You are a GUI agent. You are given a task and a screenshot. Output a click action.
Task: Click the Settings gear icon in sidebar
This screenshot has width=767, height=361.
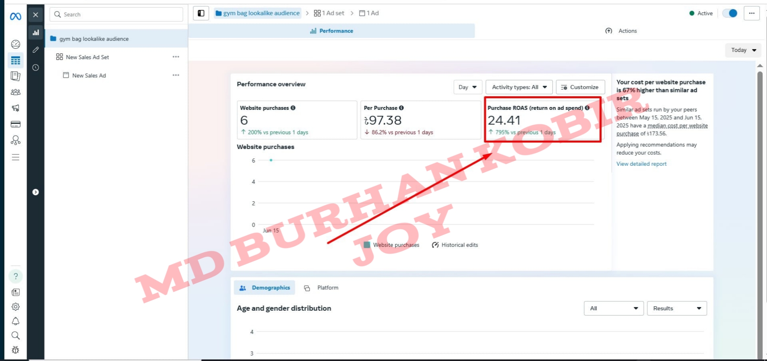pos(15,307)
